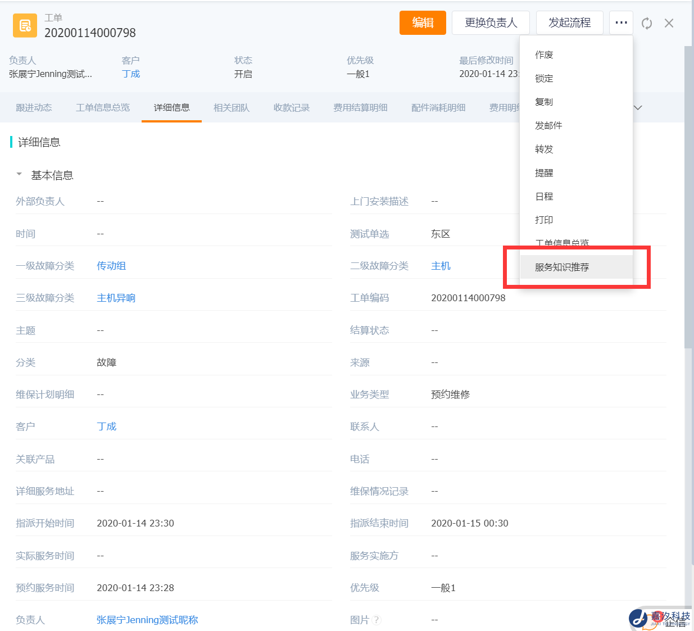
Task: Click the 维保计划明细 field label
Action: [x=45, y=394]
